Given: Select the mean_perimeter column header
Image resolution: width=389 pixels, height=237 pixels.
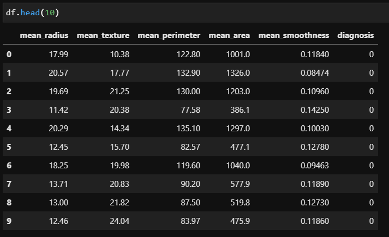Looking at the screenshot, I should [169, 36].
